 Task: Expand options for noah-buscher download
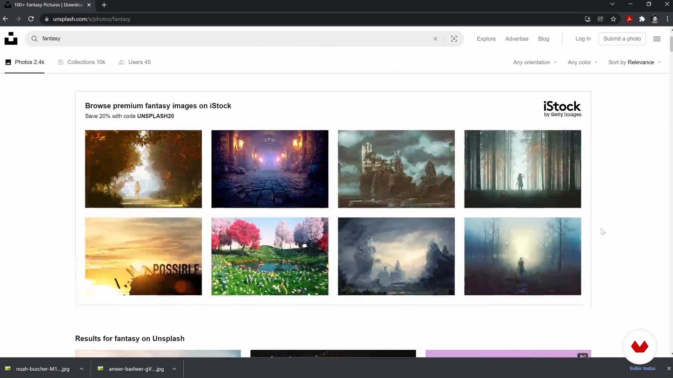[x=81, y=369]
